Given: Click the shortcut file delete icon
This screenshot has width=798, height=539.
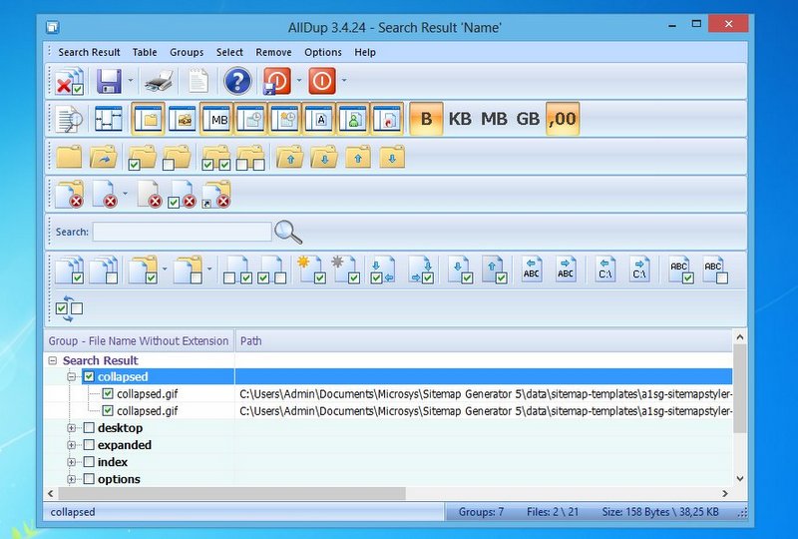Looking at the screenshot, I should tap(216, 195).
